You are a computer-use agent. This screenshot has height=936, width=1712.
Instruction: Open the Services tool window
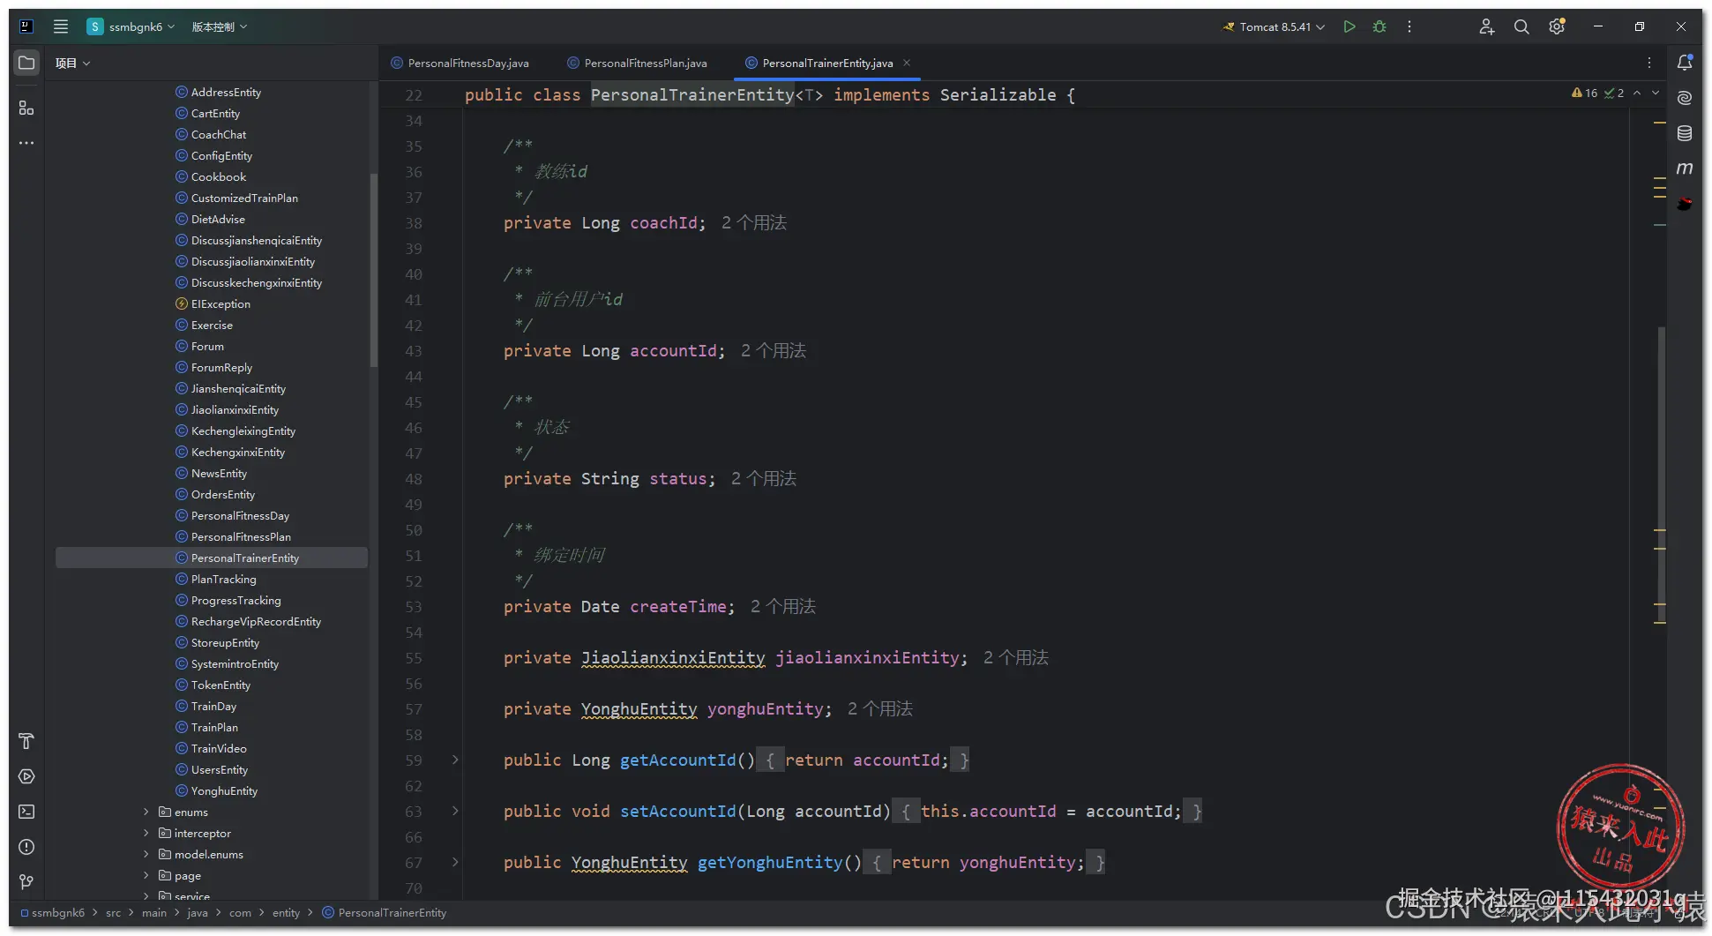(x=26, y=776)
